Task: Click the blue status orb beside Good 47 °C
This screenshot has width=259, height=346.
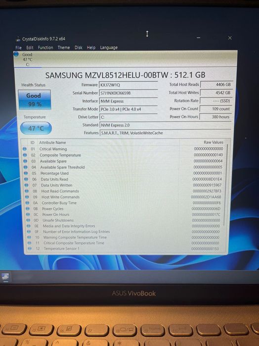Action: [16, 54]
